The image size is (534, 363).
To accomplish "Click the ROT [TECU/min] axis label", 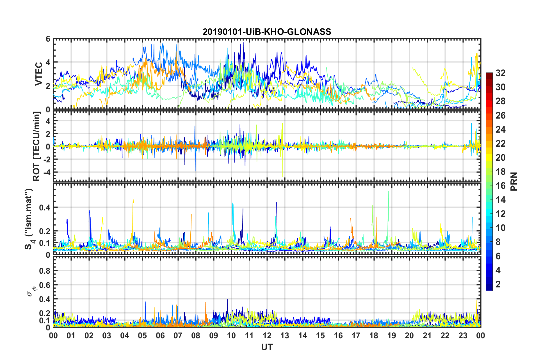I will tap(37, 146).
